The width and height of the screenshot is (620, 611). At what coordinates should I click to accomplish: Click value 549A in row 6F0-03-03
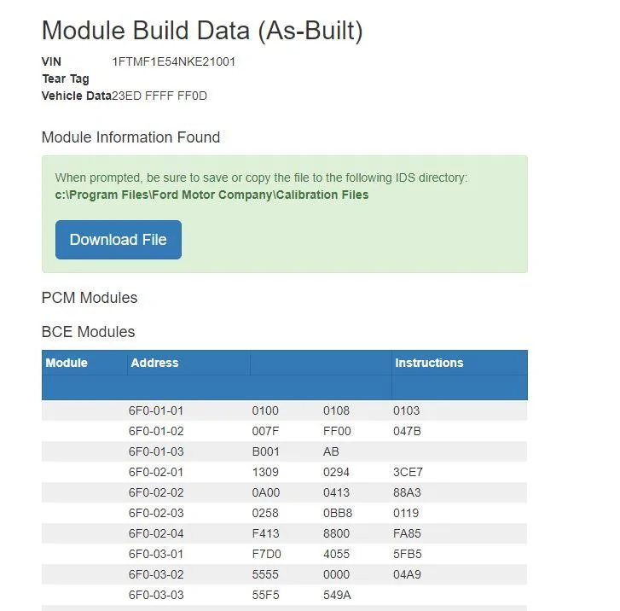(337, 595)
